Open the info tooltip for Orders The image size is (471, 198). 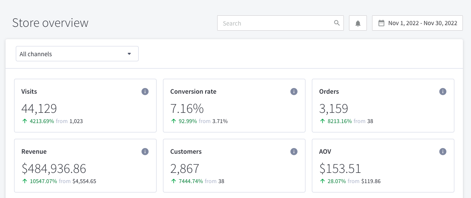click(x=442, y=92)
